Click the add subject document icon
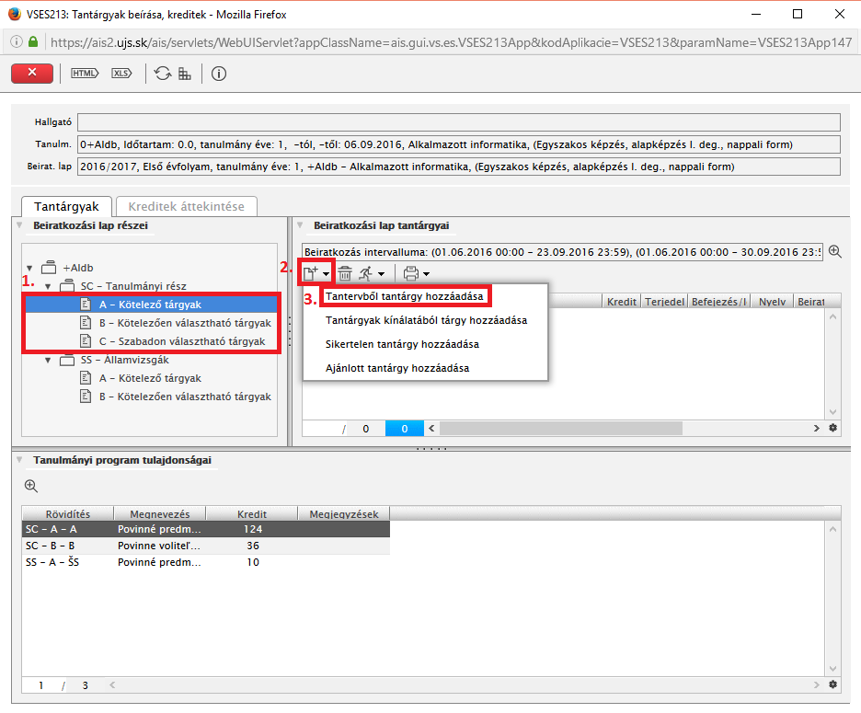The height and width of the screenshot is (713, 861). 310,273
